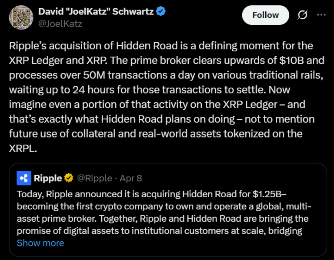Click the @Ripple handle in quoted post
334x260 pixels.
[94, 178]
